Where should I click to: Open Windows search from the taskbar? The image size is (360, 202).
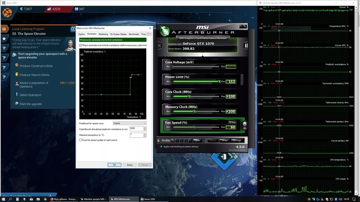coord(10,199)
